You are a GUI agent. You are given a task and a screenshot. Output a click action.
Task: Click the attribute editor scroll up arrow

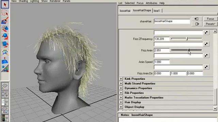215,32
